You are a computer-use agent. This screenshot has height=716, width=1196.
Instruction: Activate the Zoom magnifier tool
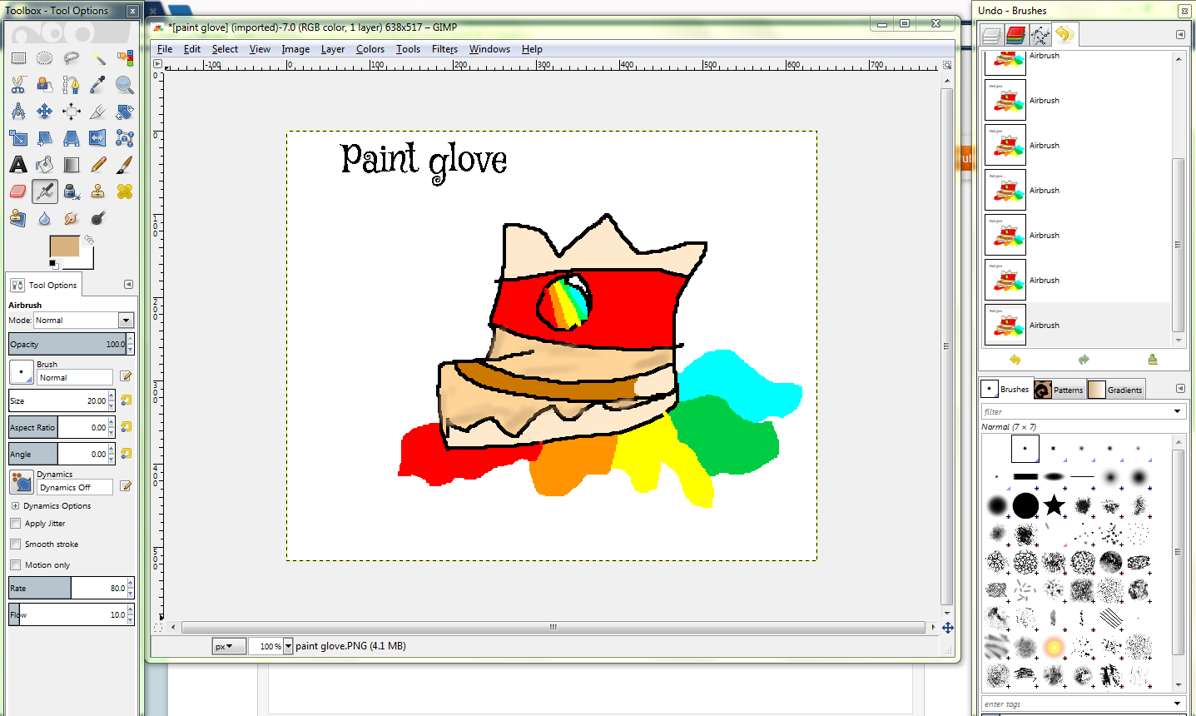[125, 85]
